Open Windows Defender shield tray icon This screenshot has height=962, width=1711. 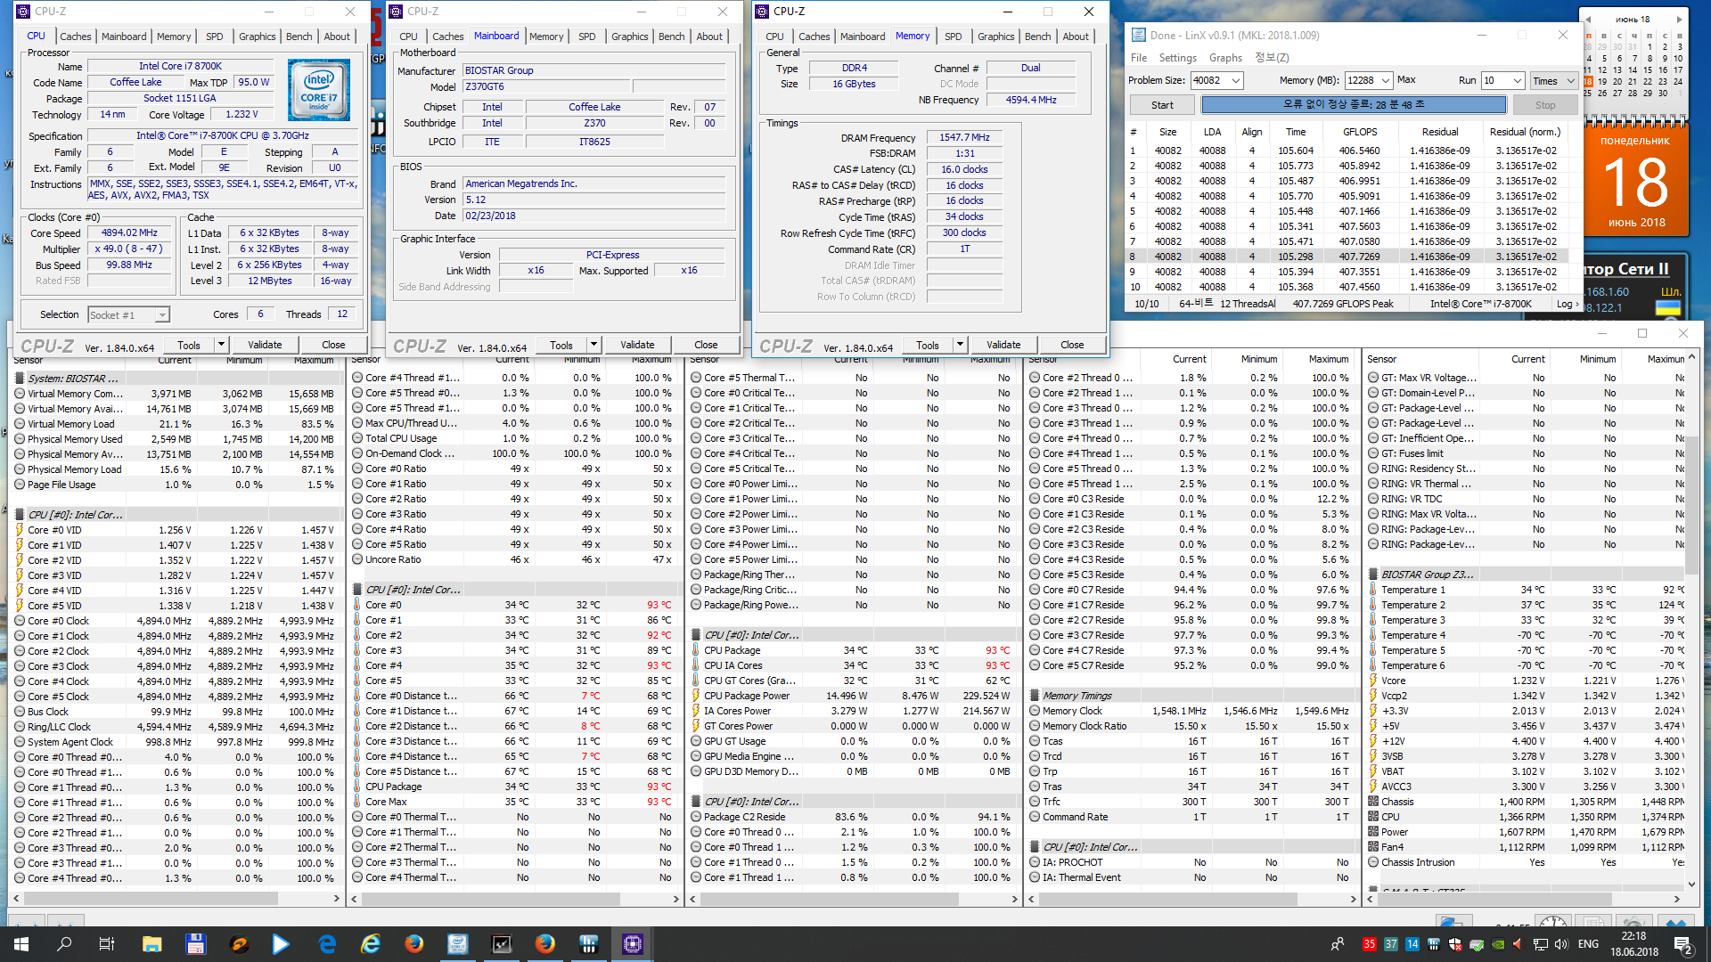coord(1455,944)
